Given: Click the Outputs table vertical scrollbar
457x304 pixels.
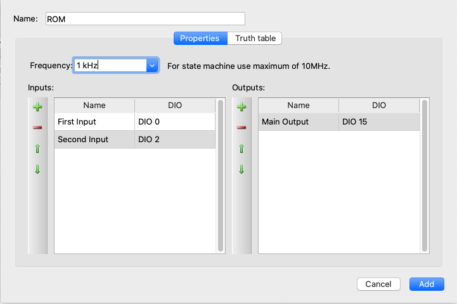Looking at the screenshot, I should click(x=425, y=176).
